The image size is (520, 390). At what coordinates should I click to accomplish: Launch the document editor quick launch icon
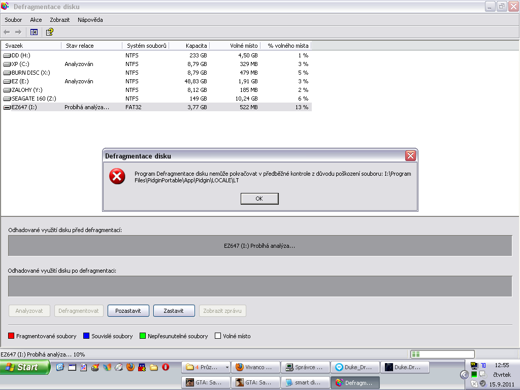pos(84,367)
